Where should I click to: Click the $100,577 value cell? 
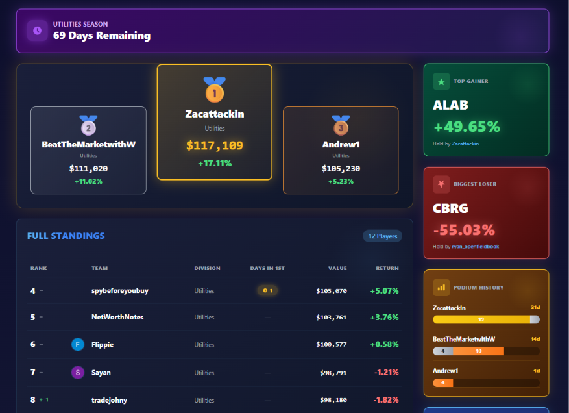coord(332,344)
